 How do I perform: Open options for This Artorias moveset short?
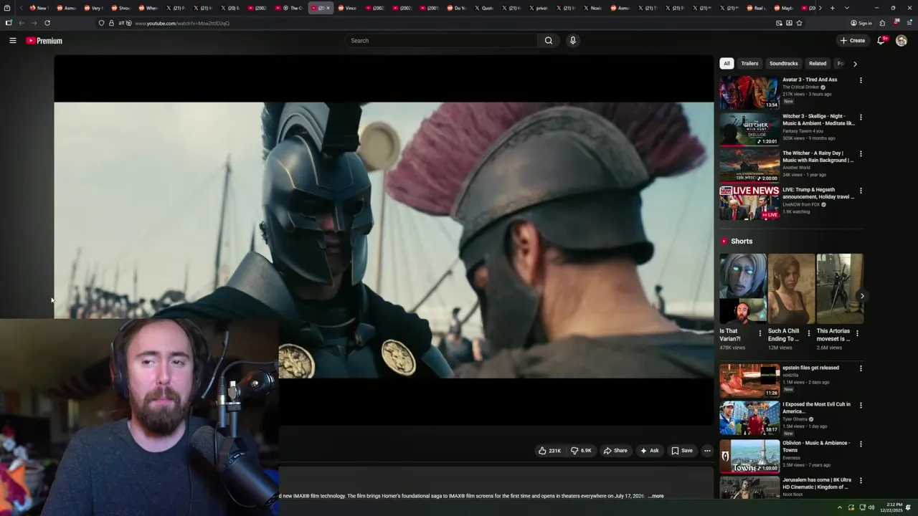(x=857, y=333)
